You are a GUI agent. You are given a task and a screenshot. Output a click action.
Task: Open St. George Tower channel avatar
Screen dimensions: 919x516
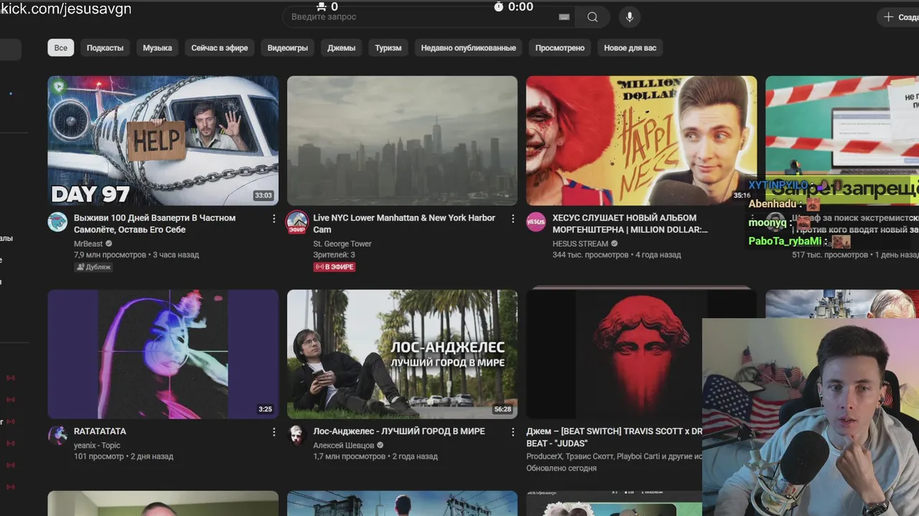pyautogui.click(x=297, y=221)
